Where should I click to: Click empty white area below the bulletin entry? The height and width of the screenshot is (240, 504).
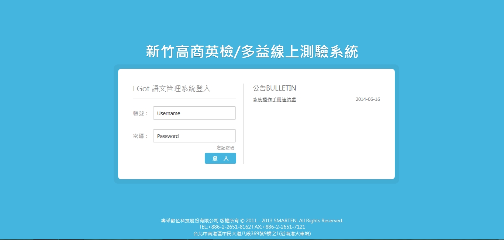pyautogui.click(x=317, y=140)
